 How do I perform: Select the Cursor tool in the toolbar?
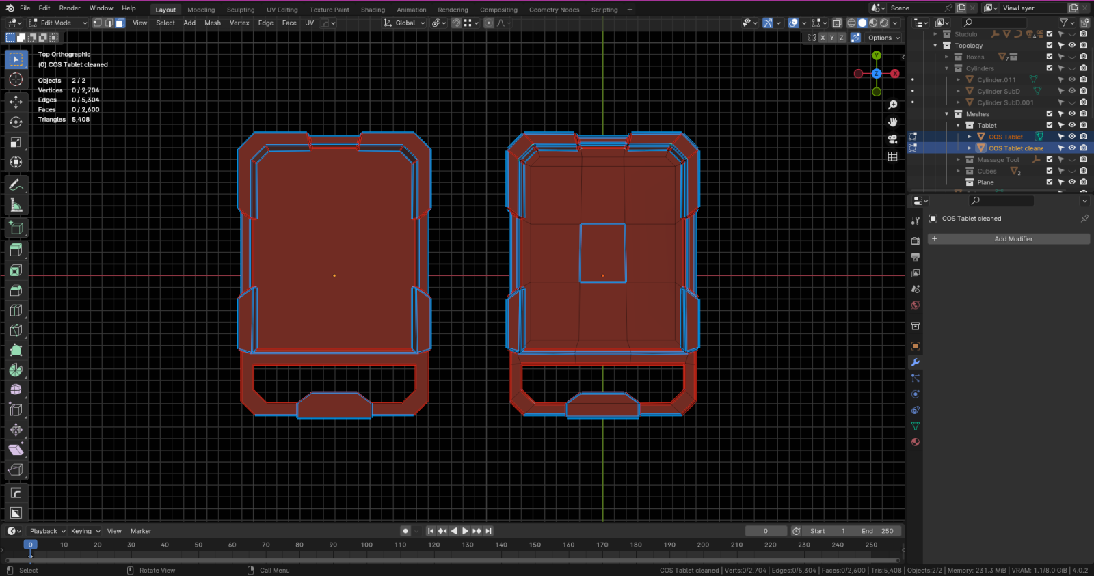(16, 80)
